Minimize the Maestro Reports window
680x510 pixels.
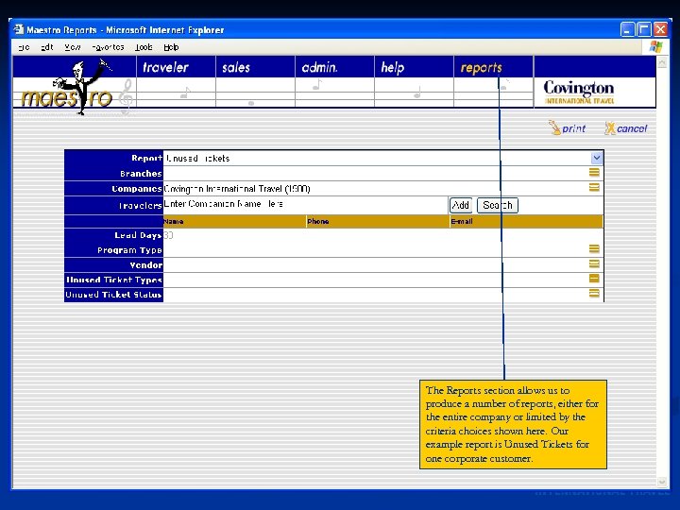[x=627, y=29]
